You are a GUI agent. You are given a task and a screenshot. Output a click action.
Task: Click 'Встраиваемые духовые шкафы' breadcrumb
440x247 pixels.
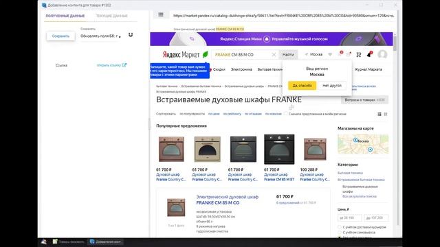244,86
